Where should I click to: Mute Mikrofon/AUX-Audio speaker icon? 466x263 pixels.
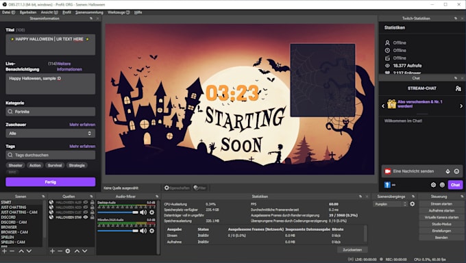[x=143, y=231]
